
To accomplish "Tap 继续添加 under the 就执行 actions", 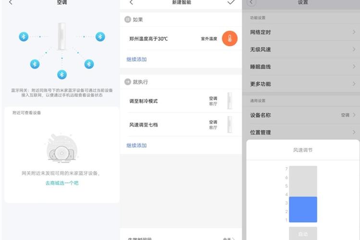I will [137, 145].
